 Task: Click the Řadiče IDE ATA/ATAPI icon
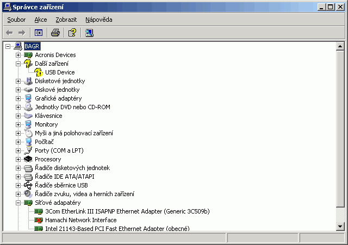28,177
